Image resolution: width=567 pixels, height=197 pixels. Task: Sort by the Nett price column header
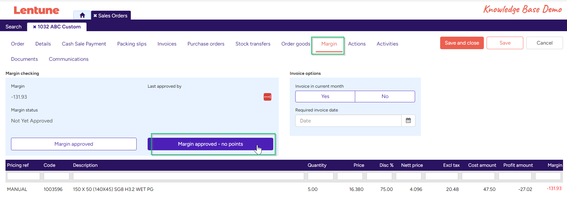pyautogui.click(x=412, y=165)
